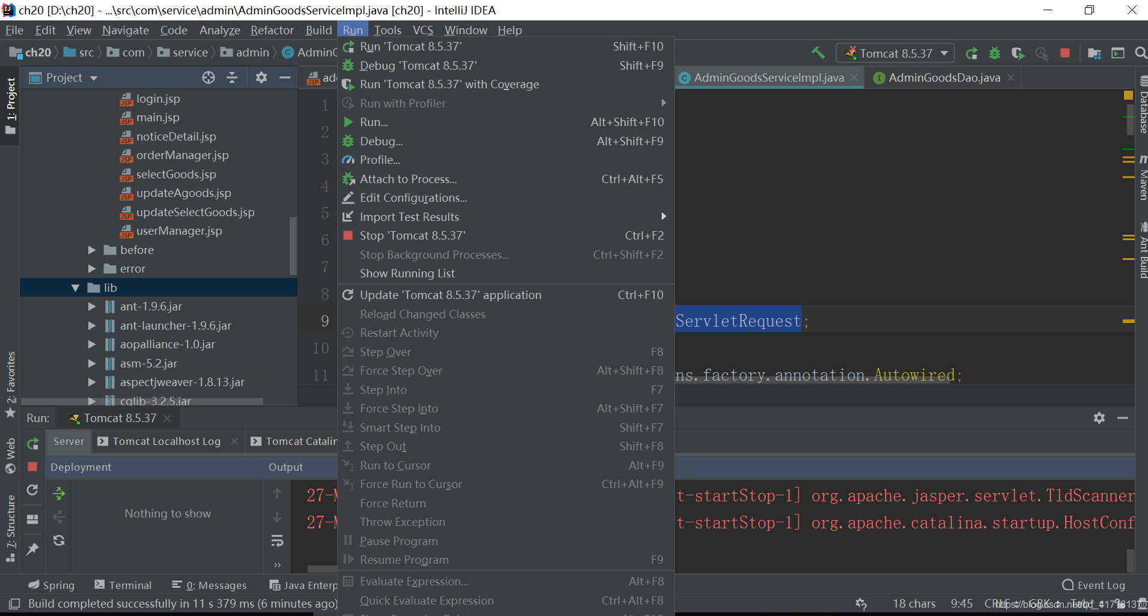Click the deploy all green arrow icon

tap(59, 494)
